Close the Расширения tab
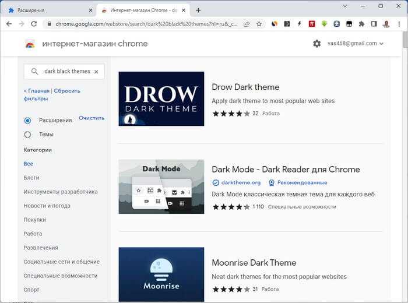The image size is (408, 303). [90, 10]
